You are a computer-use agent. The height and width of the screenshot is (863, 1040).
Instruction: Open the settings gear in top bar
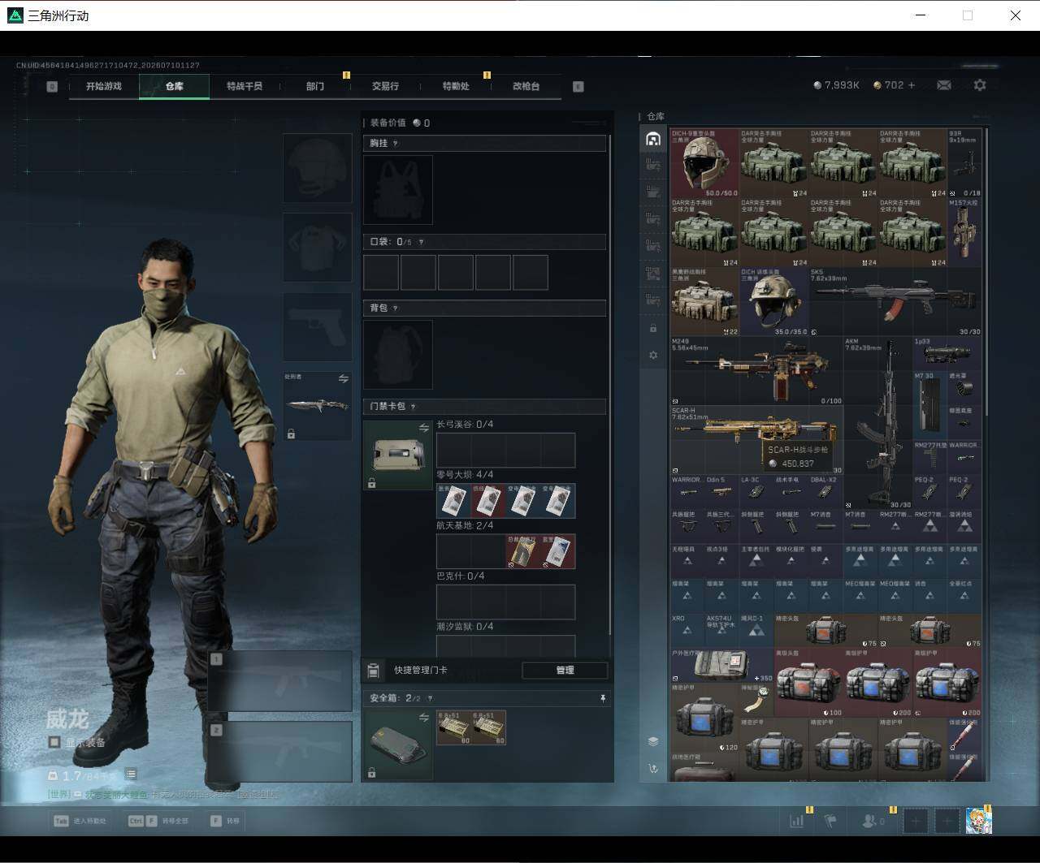coord(980,85)
